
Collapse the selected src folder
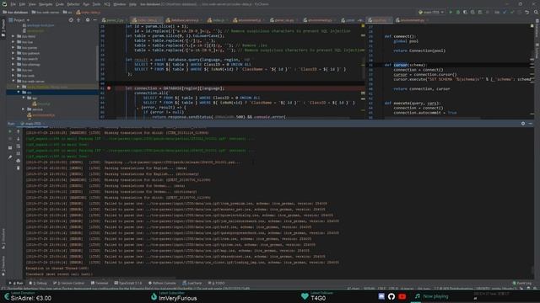click(x=19, y=92)
